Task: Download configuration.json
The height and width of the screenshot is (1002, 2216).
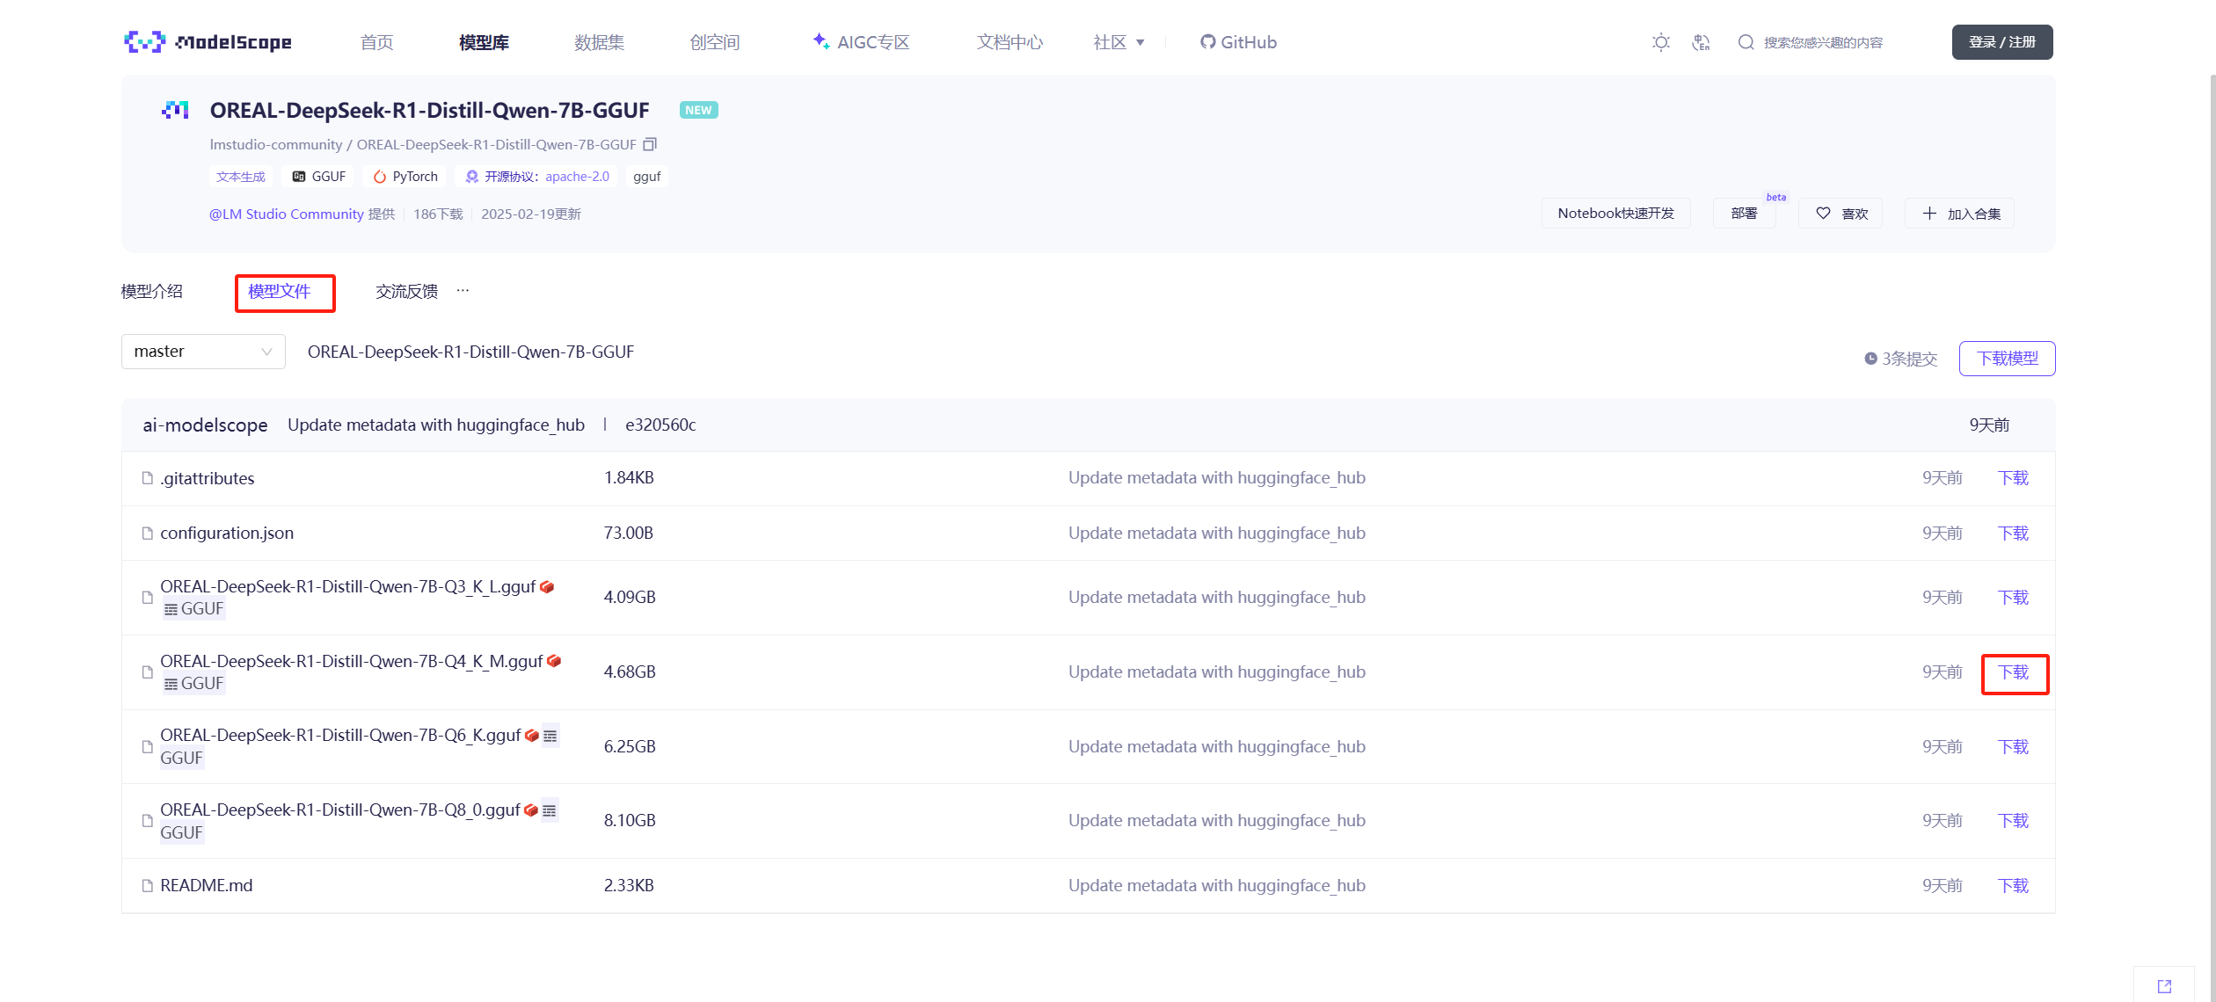Action: (2013, 534)
